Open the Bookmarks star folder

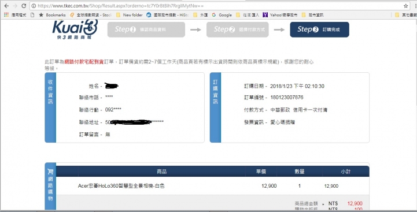[x=52, y=15]
